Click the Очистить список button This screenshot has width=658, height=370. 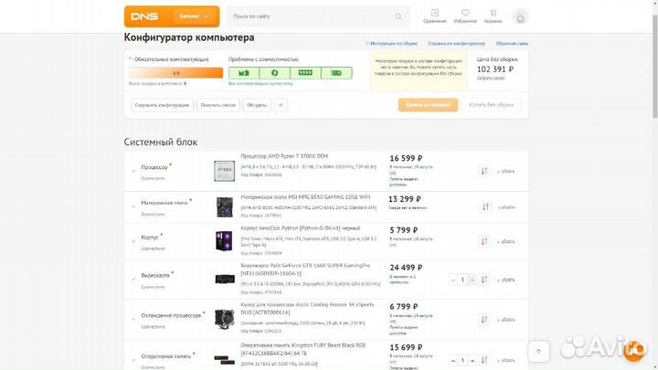pos(218,105)
